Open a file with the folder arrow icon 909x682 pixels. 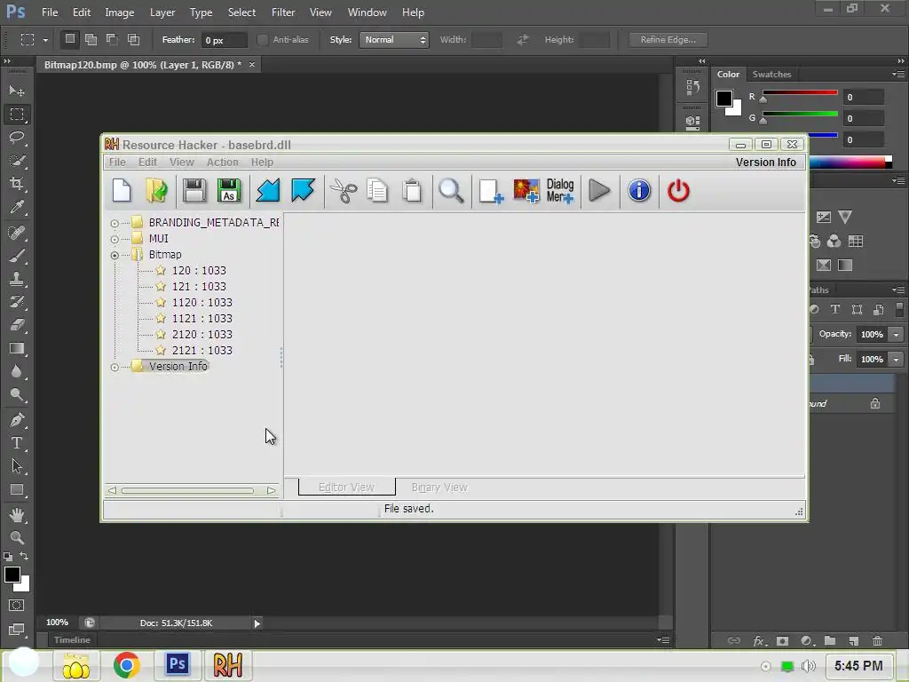click(x=156, y=191)
